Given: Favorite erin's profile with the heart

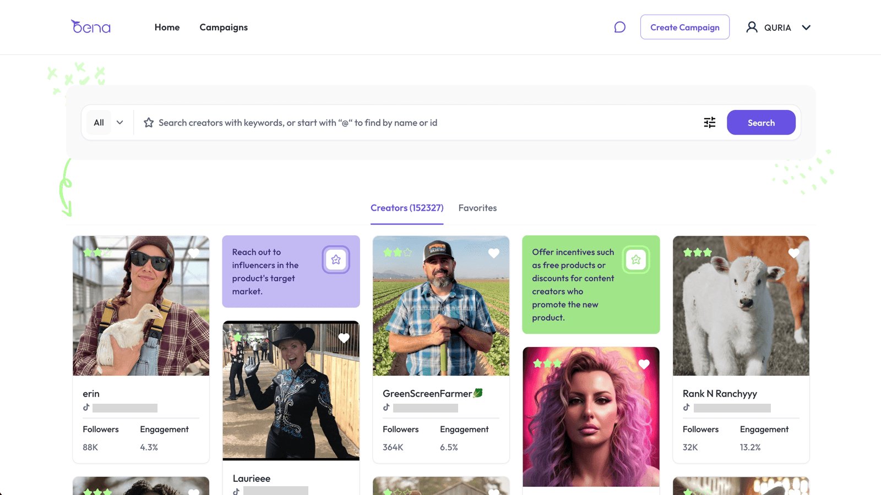Looking at the screenshot, I should point(194,254).
